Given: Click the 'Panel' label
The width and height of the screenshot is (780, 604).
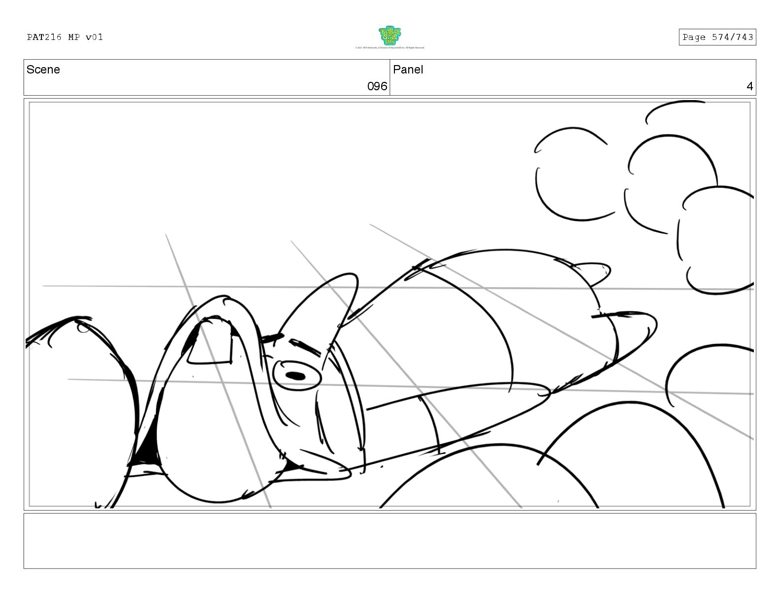Looking at the screenshot, I should click(408, 70).
